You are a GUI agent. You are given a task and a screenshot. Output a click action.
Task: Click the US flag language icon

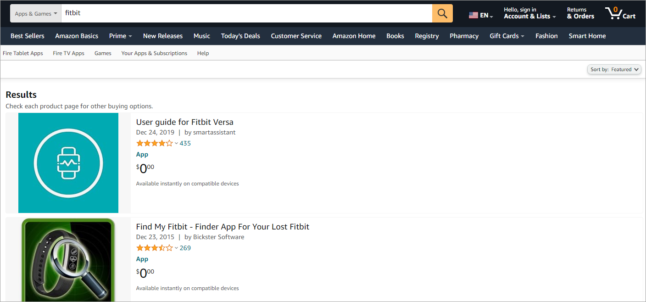coord(473,16)
